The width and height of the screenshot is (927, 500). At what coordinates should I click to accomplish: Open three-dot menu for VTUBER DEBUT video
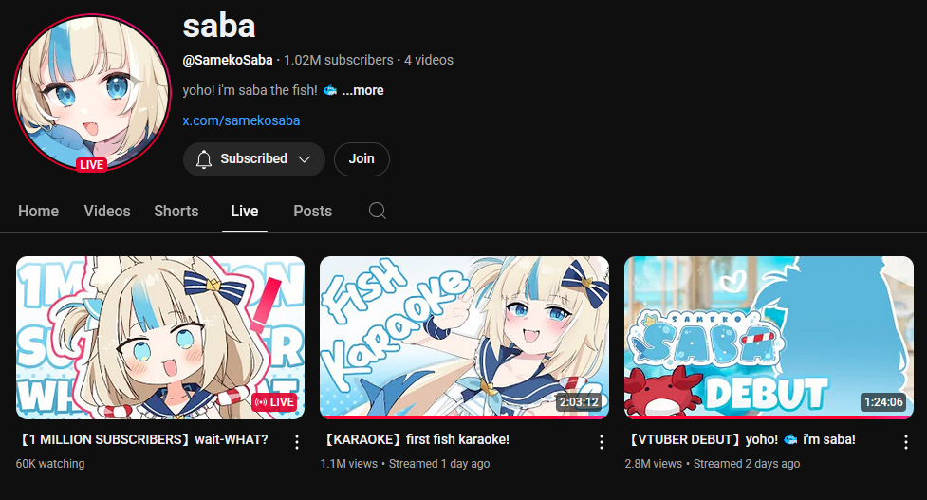(906, 442)
